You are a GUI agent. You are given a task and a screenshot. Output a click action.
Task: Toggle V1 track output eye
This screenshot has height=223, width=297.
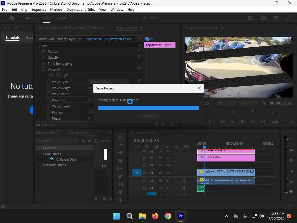(168, 172)
